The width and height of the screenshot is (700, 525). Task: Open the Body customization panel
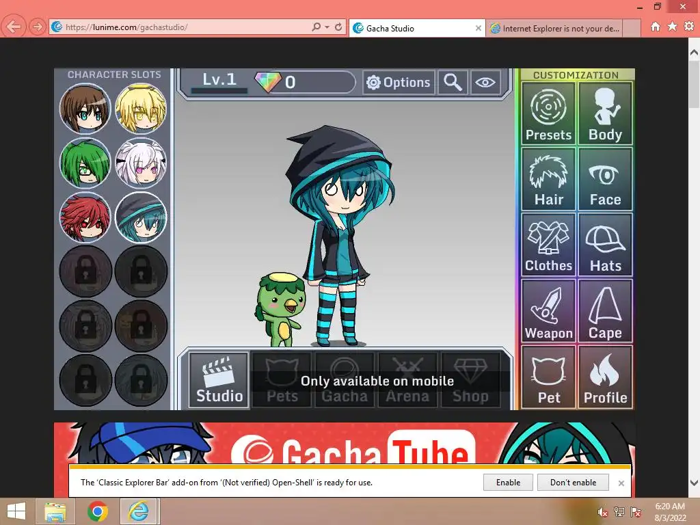[x=606, y=113]
